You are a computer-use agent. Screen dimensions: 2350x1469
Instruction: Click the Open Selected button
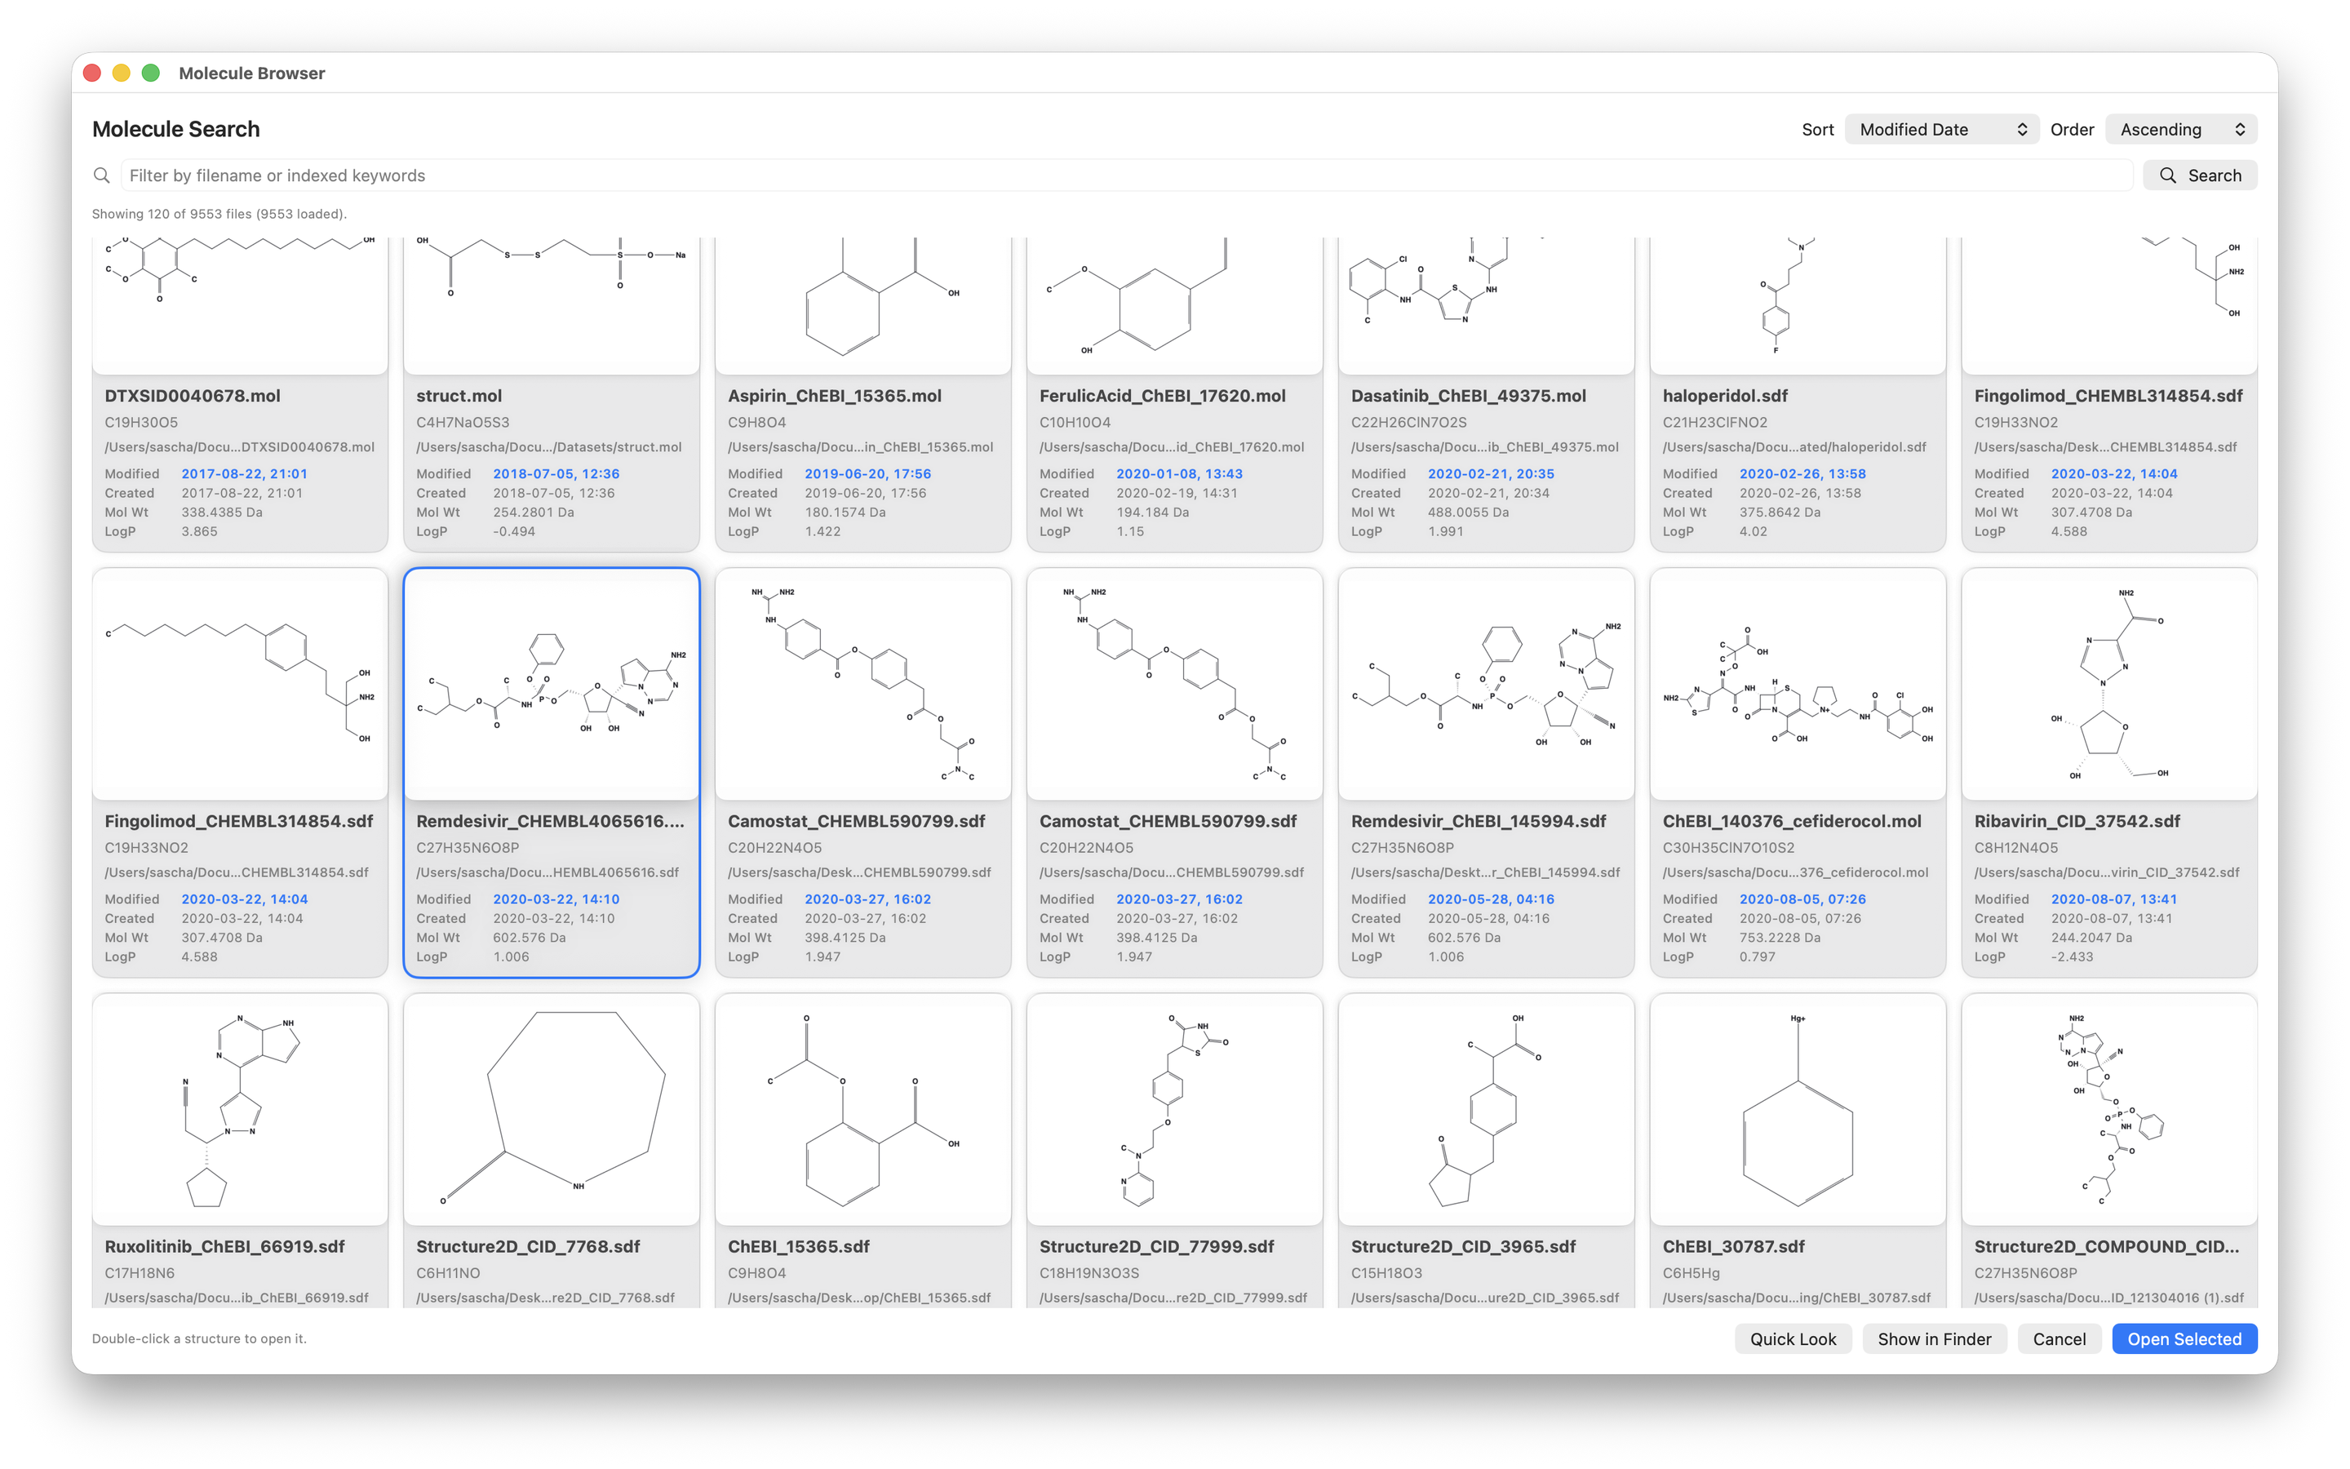[x=2184, y=1338]
